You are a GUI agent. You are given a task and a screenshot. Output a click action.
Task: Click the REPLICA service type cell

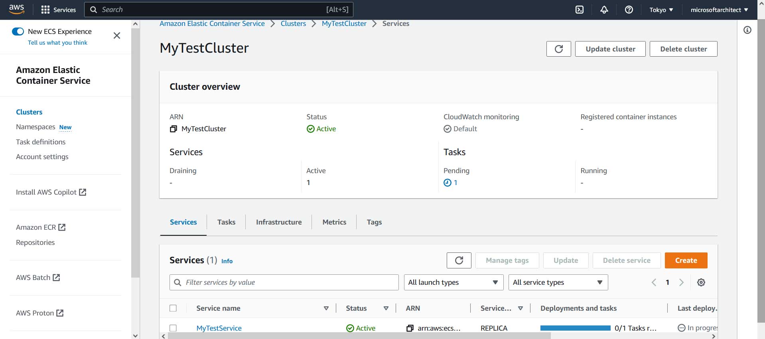pyautogui.click(x=494, y=328)
